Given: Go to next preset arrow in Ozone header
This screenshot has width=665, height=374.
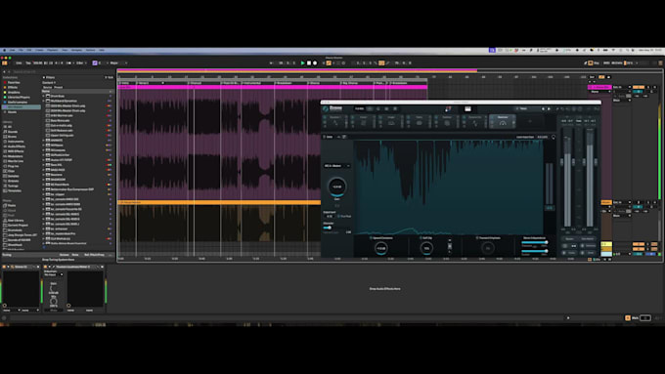Looking at the screenshot, I should pyautogui.click(x=549, y=108).
